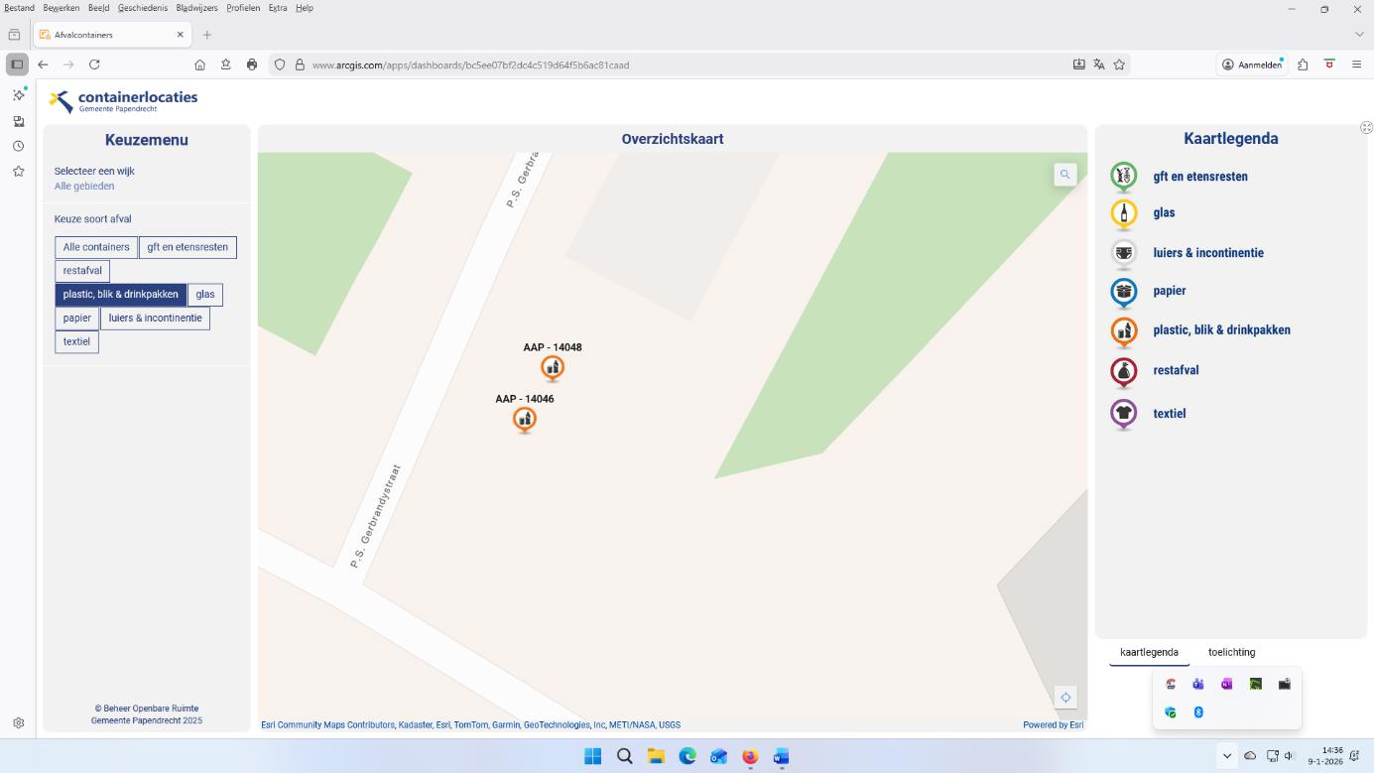Expand the 'Alle gebieden' wijk selector
Viewport: 1374px width, 773px height.
84,187
